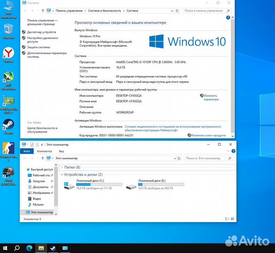Click Изменить параметры link
This screenshot has width=275, height=253.
211,97
